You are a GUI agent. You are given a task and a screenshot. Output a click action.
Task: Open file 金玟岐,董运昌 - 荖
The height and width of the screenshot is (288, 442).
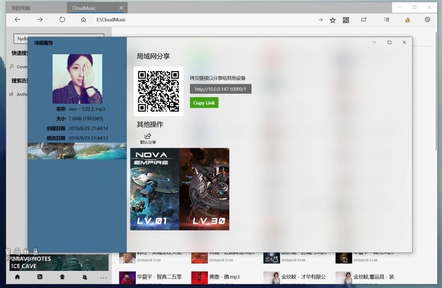tap(374, 277)
